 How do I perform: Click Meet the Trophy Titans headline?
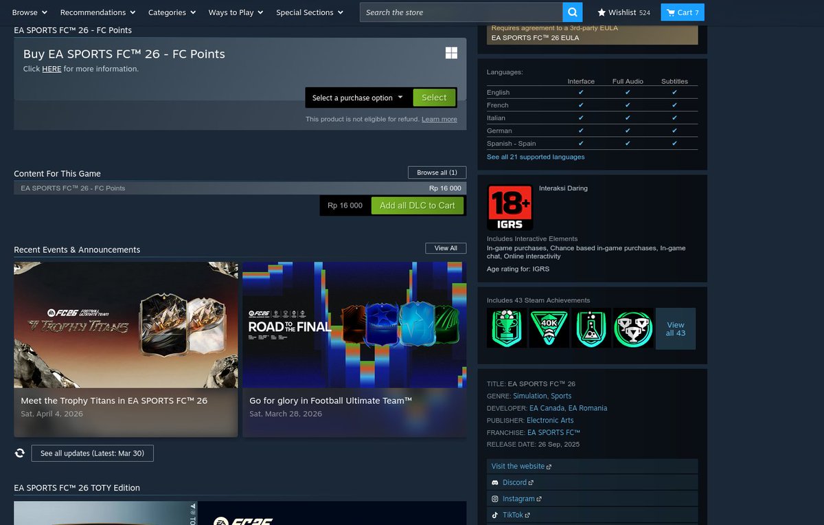(x=114, y=401)
